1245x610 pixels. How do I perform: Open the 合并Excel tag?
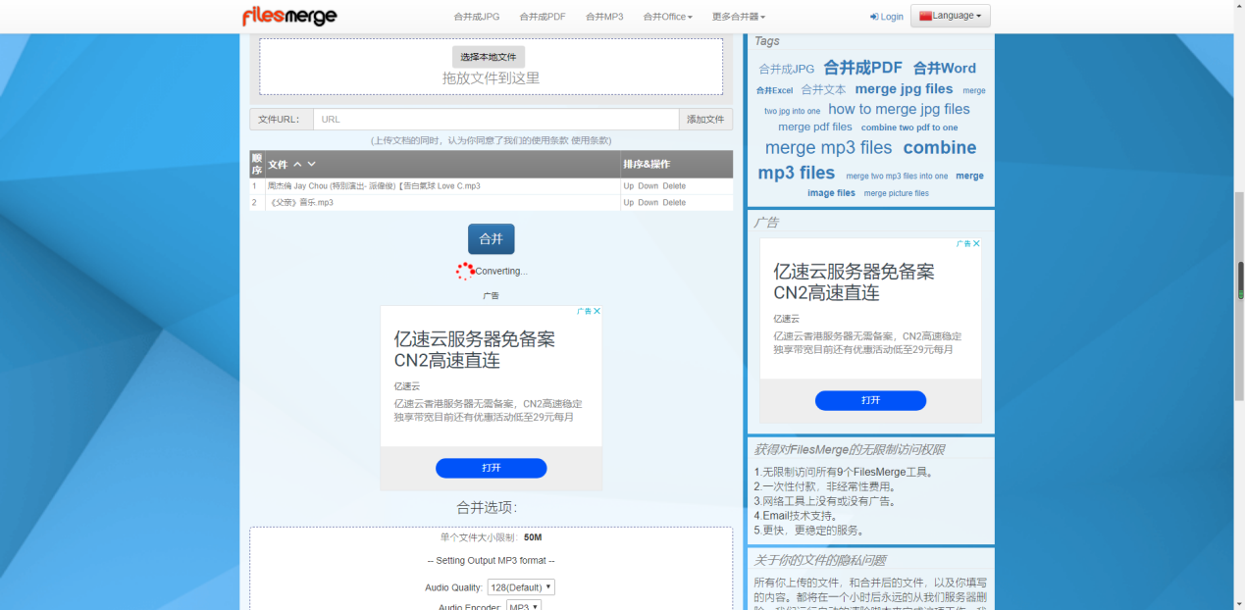pos(774,91)
